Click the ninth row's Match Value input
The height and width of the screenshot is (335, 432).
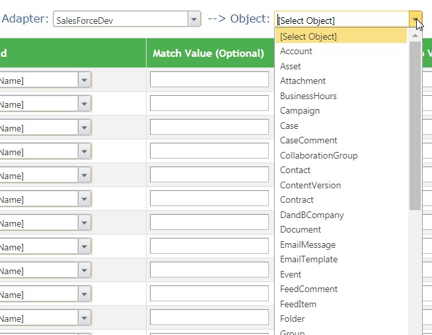[209, 270]
